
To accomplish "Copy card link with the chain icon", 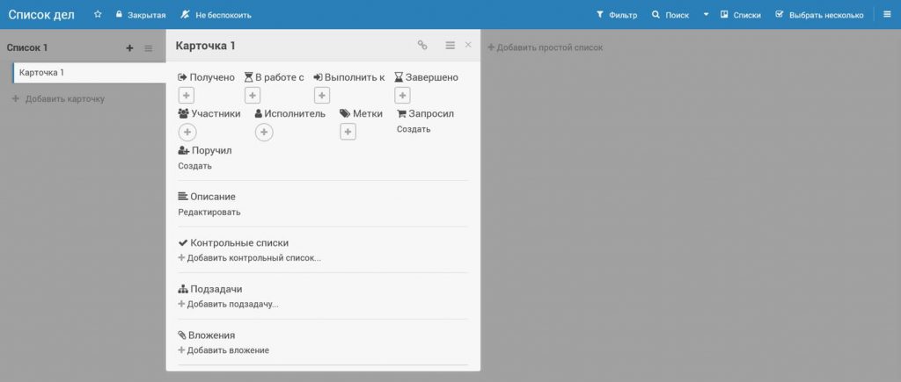I will coord(422,46).
